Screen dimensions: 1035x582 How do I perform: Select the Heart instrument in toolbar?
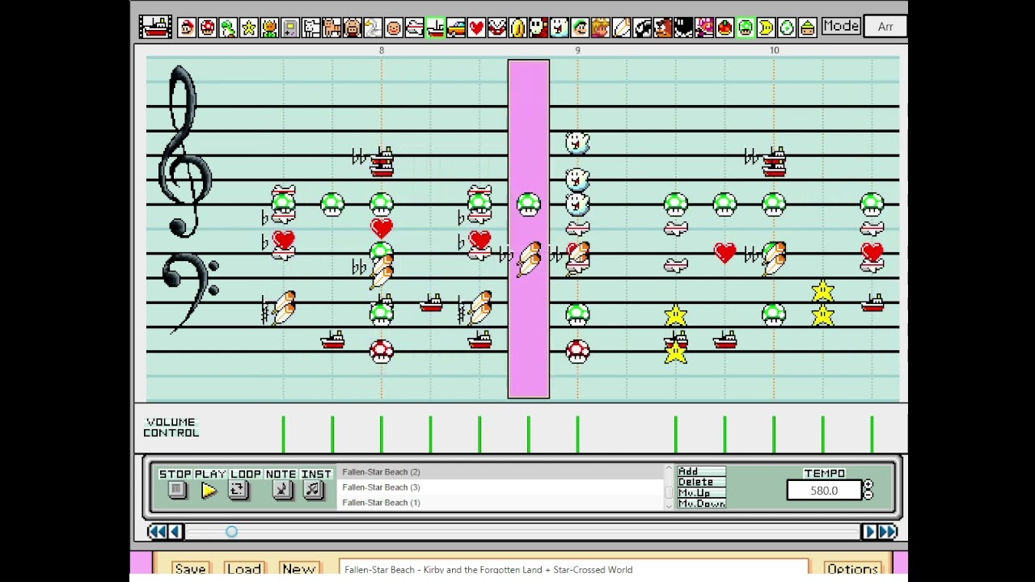(x=476, y=27)
